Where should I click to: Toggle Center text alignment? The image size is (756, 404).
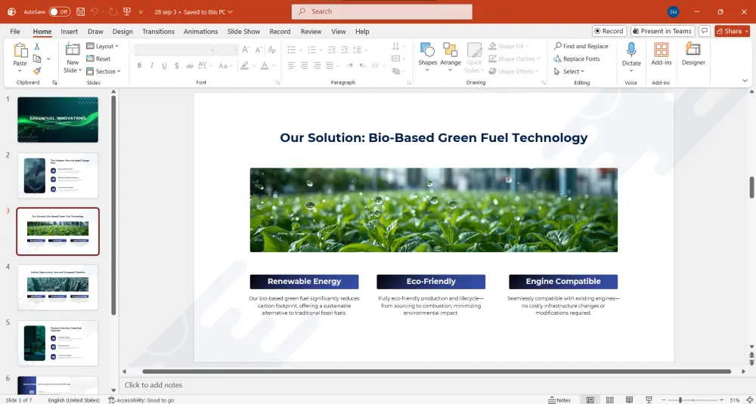[304, 66]
